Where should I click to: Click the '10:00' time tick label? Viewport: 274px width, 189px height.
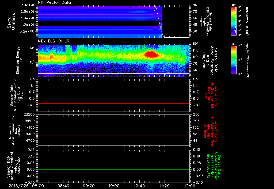tap(114, 186)
